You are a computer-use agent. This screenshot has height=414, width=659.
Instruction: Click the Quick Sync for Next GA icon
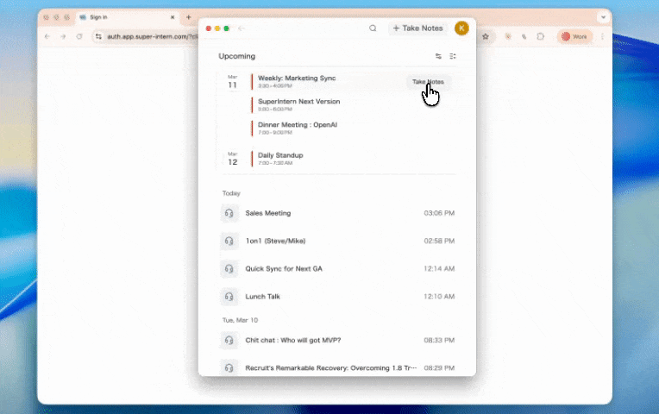click(x=229, y=268)
